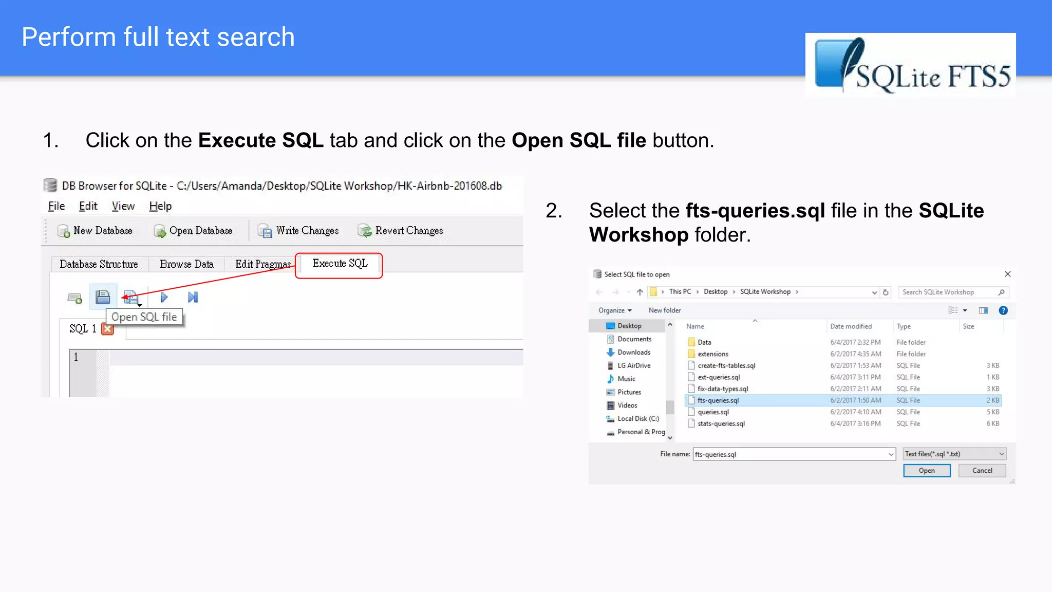Click Revert Changes in the toolbar
This screenshot has height=592, width=1052.
tap(401, 231)
